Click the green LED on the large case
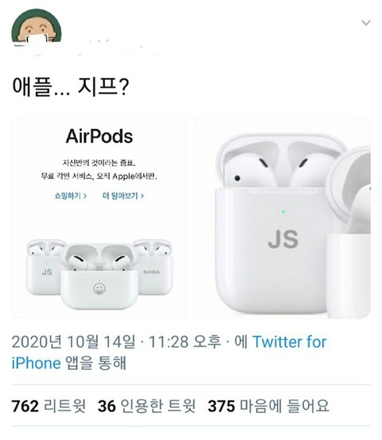This screenshot has width=382, height=440. pos(283,212)
